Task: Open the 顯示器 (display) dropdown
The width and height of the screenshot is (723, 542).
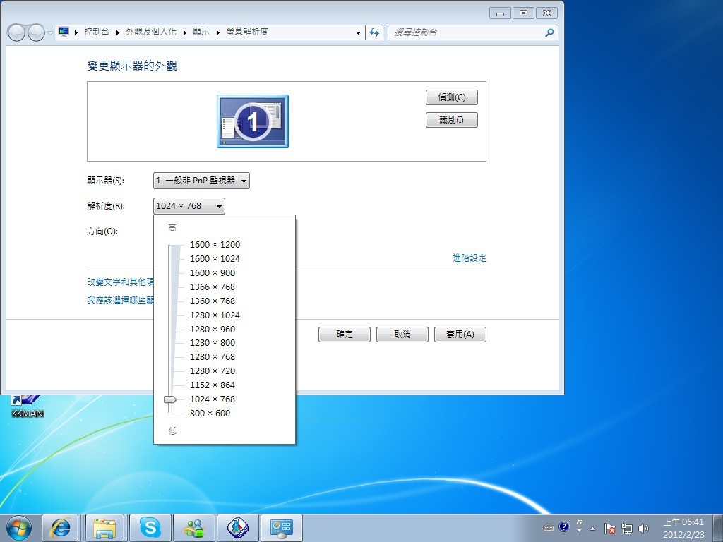Action: [x=201, y=181]
